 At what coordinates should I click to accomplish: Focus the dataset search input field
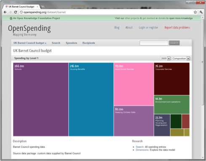click(154, 43)
